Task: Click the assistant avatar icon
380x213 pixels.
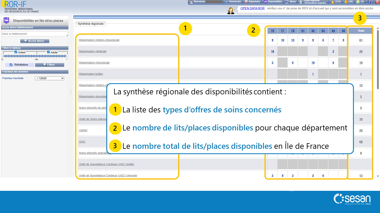Action: 231,11
